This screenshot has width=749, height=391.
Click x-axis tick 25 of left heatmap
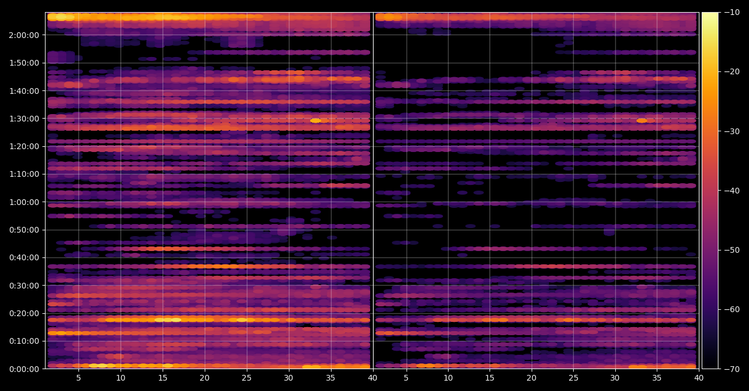coord(247,378)
